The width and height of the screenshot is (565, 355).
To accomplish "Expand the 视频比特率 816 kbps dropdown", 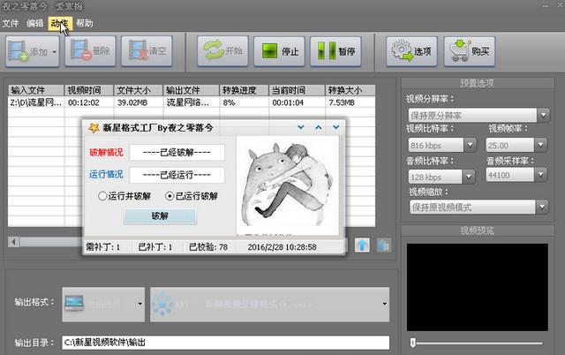I will click(470, 145).
